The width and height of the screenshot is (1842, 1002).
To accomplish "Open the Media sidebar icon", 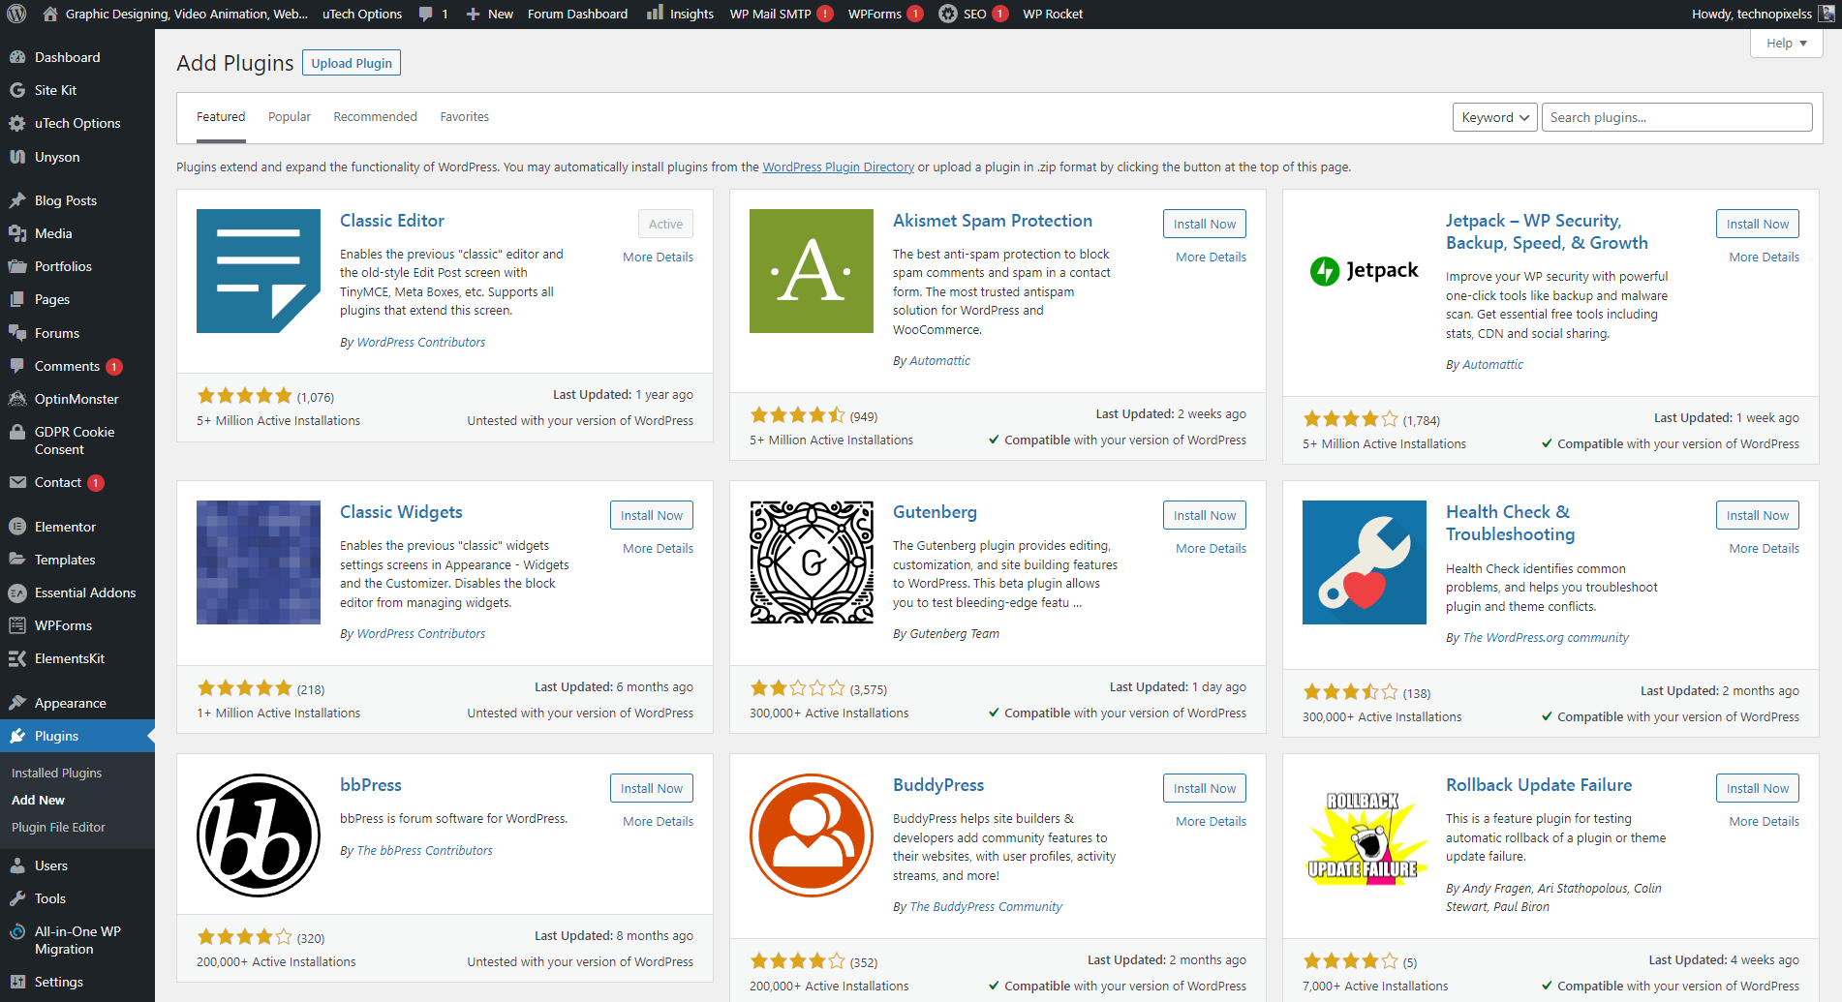I will [x=17, y=233].
